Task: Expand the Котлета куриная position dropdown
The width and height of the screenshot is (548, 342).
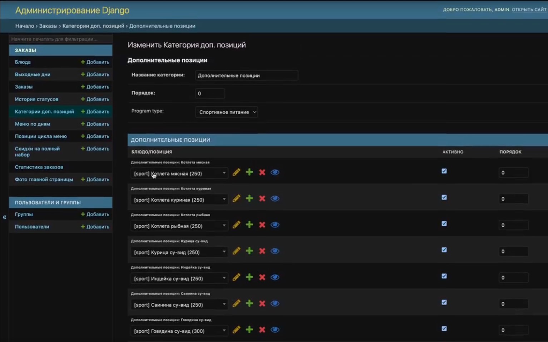Action: coord(179,200)
